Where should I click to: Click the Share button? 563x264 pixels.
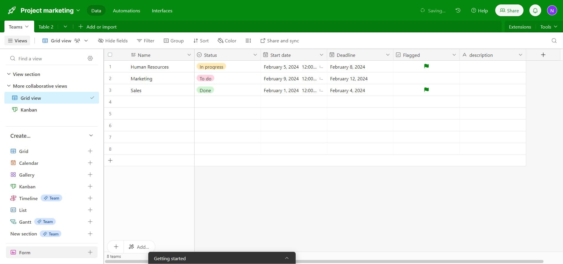click(x=509, y=11)
